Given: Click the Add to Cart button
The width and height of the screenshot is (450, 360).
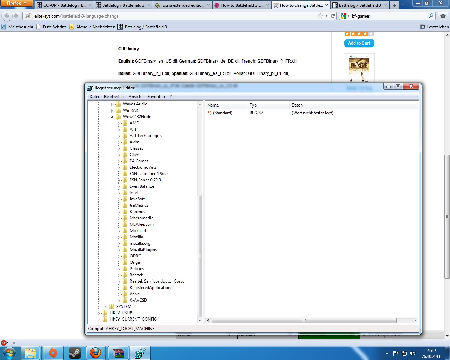Looking at the screenshot, I should 359,43.
